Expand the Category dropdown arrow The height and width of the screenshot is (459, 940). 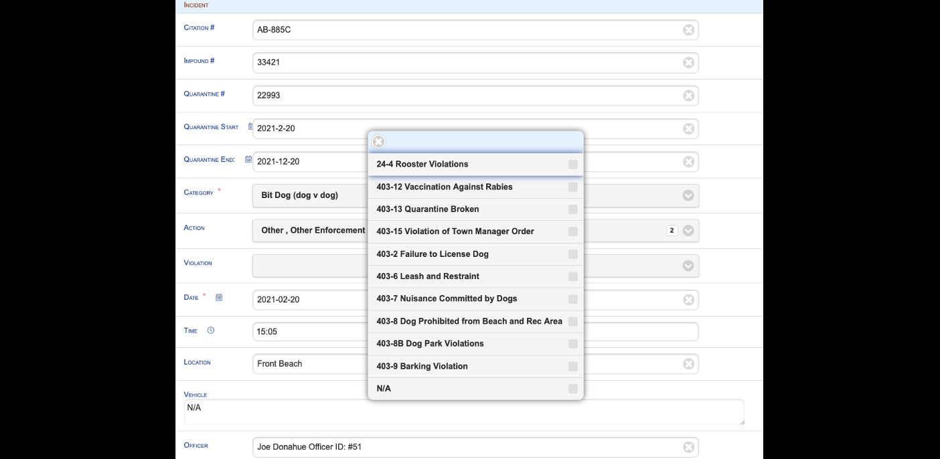point(688,195)
